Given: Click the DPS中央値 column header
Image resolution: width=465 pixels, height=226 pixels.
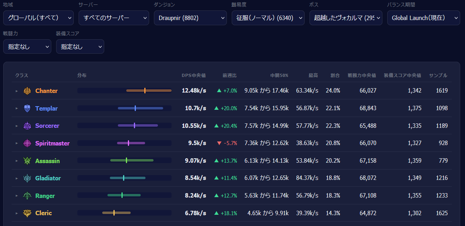Looking at the screenshot, I should [194, 75].
